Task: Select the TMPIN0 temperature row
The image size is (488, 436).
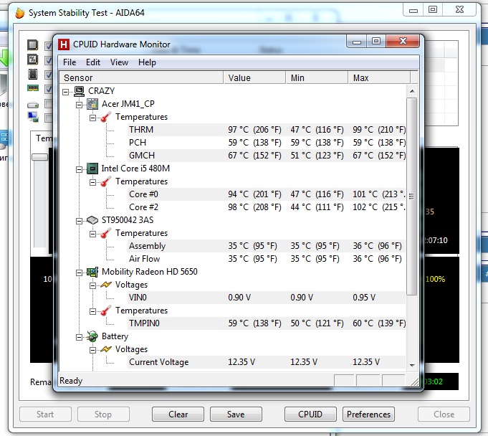Action: (267, 323)
